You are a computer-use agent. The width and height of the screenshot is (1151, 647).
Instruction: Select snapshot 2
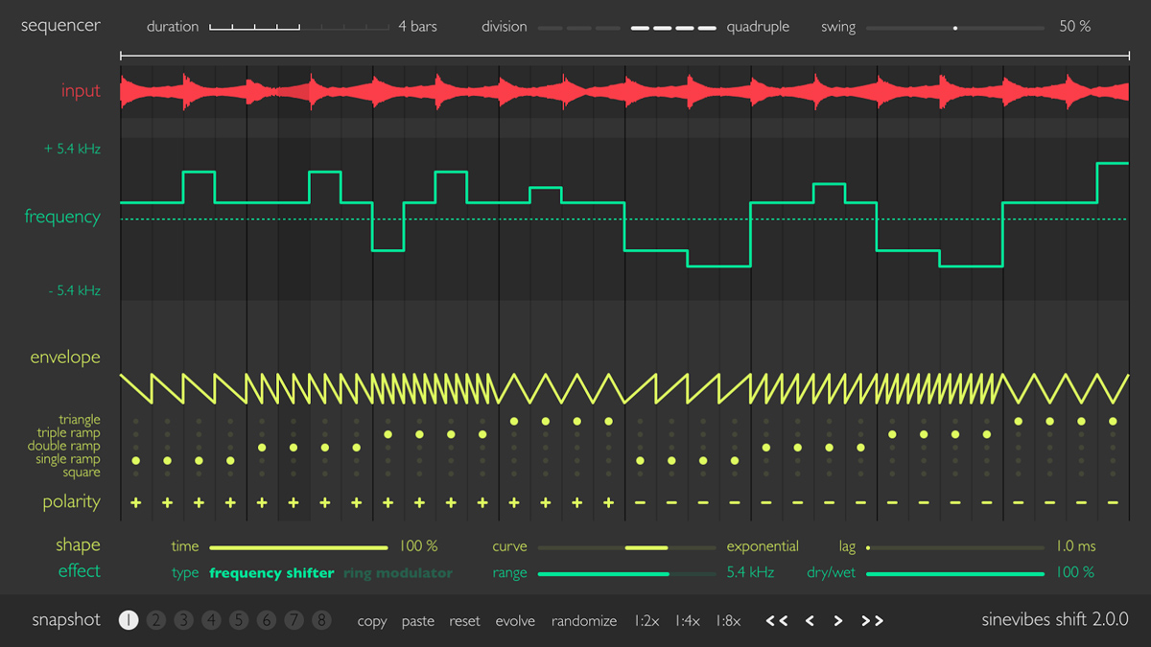(x=155, y=620)
